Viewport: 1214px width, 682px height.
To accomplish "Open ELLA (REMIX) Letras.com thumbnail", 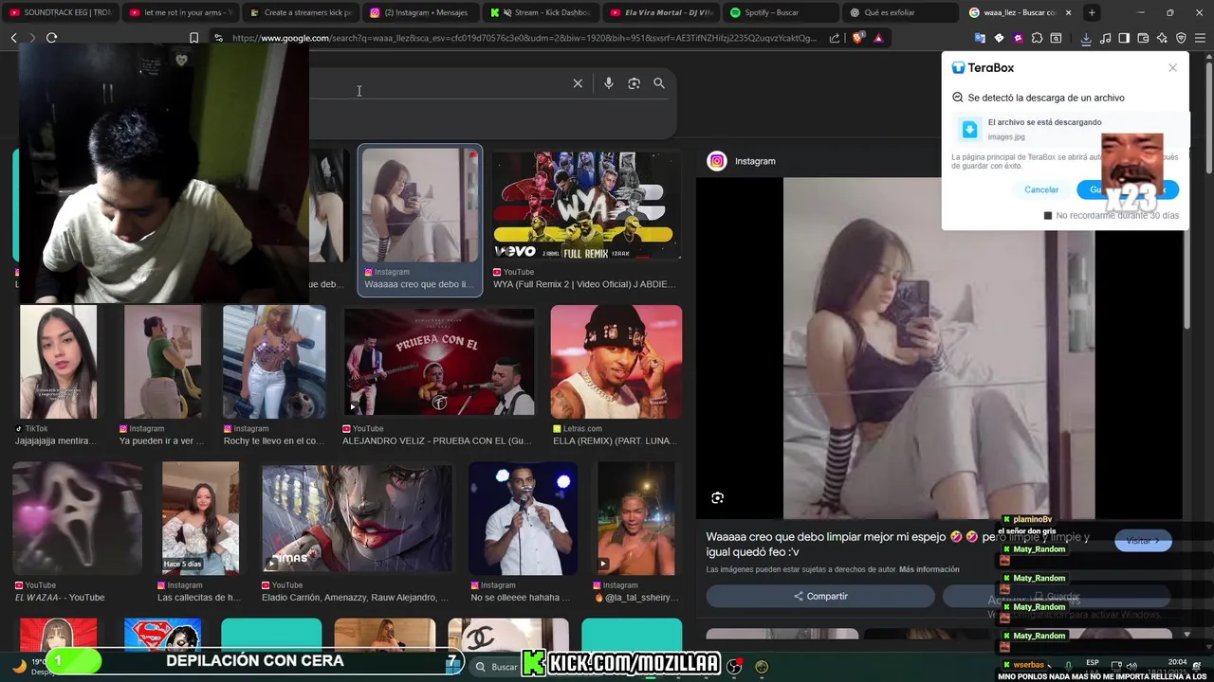I will point(616,361).
